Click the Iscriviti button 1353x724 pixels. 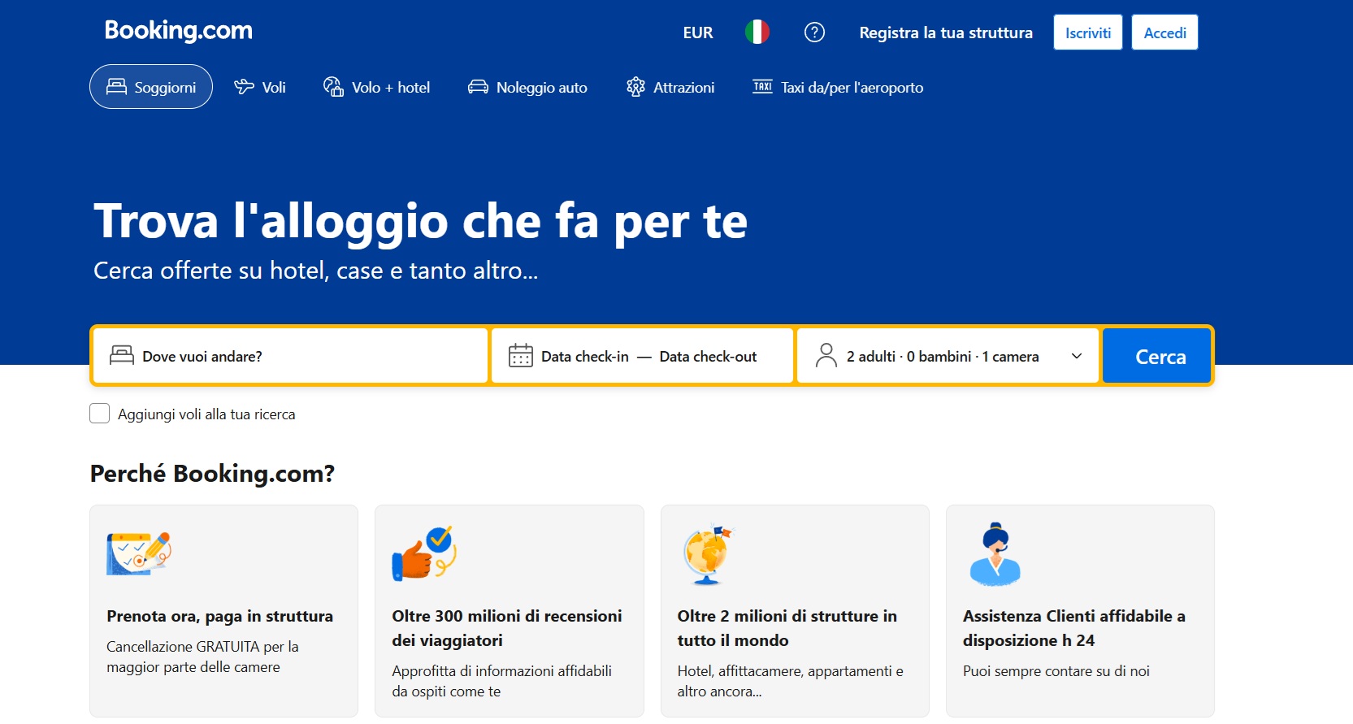click(1087, 33)
